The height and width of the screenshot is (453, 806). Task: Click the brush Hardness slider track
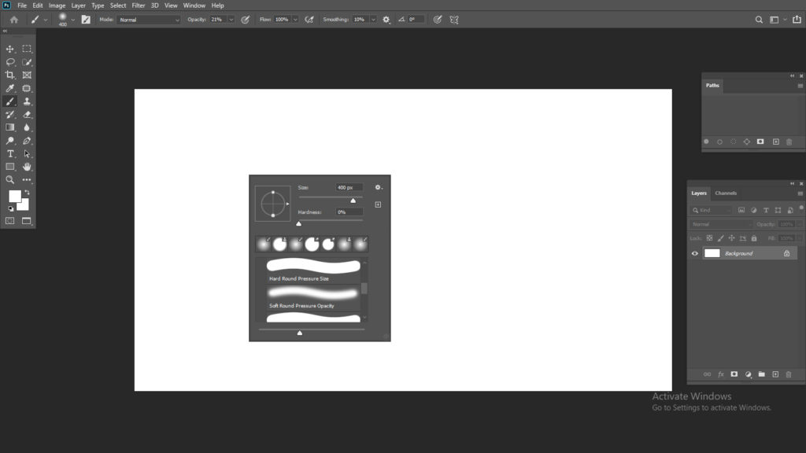[x=331, y=220]
